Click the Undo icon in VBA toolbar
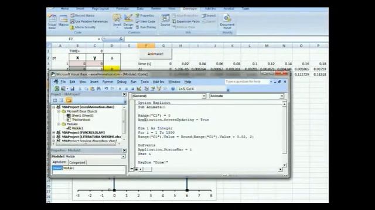Viewport: 375px width, 210px height. tap(106, 89)
